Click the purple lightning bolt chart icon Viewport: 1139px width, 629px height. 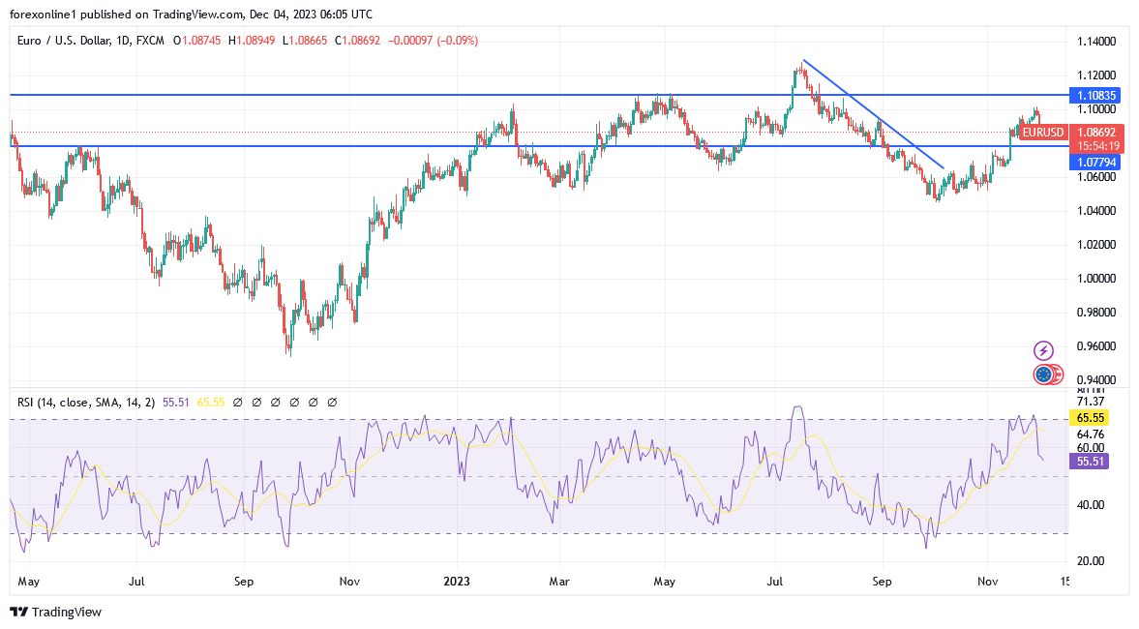[1045, 348]
